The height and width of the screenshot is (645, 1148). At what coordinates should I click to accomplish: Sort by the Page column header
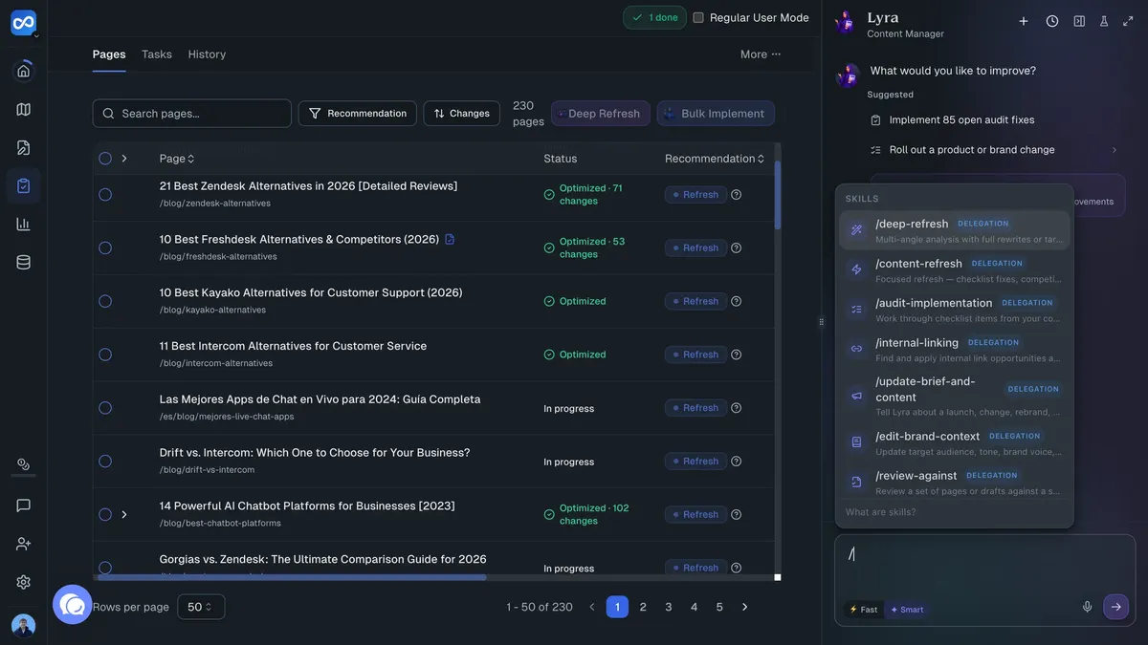[177, 159]
